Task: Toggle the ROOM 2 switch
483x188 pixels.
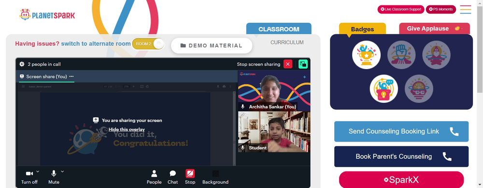Action: [x=148, y=44]
